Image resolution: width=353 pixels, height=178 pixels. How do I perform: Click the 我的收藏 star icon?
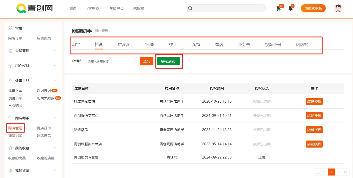pyautogui.click(x=10, y=148)
